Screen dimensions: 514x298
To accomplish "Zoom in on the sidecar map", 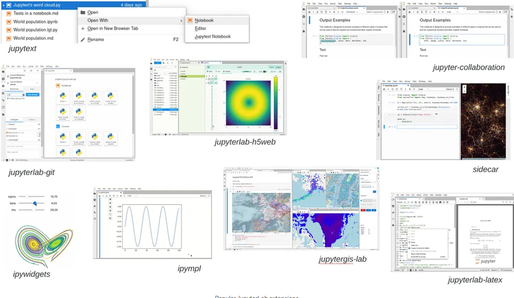I will click(464, 88).
